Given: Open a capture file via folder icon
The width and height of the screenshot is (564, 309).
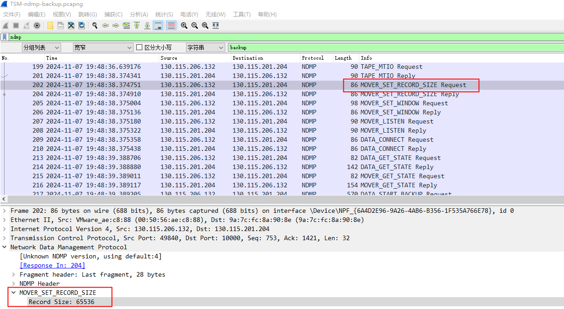Looking at the screenshot, I should [50, 26].
